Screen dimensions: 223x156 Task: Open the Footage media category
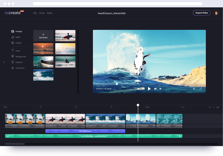point(19,32)
